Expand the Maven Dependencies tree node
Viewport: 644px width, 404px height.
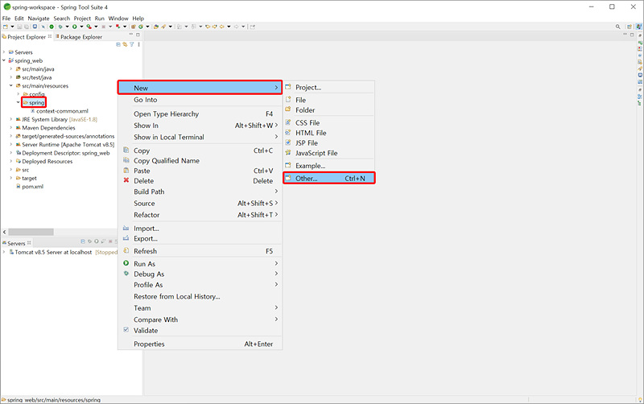tap(11, 128)
